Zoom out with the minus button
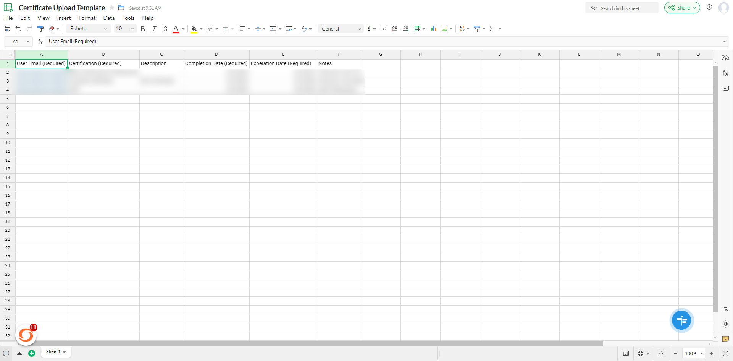The height and width of the screenshot is (361, 733). coord(676,353)
